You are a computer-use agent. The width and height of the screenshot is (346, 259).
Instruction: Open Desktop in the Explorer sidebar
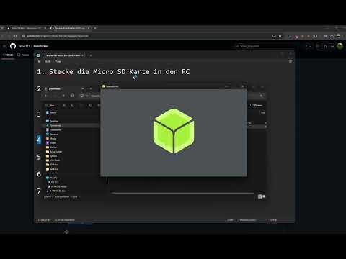[52, 121]
